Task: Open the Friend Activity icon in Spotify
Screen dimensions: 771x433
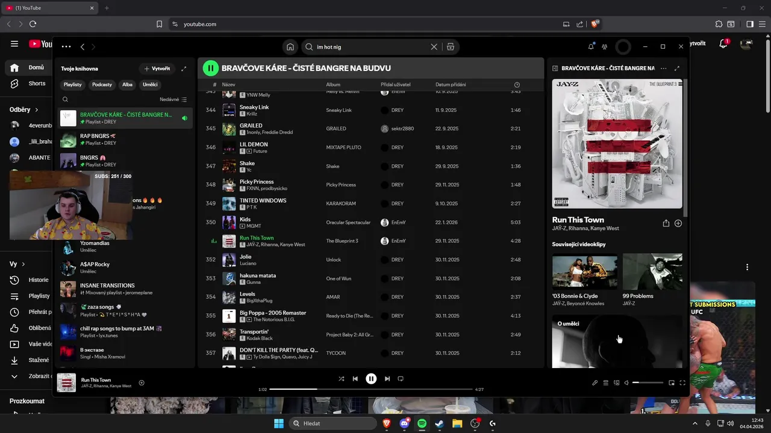Action: tap(605, 47)
